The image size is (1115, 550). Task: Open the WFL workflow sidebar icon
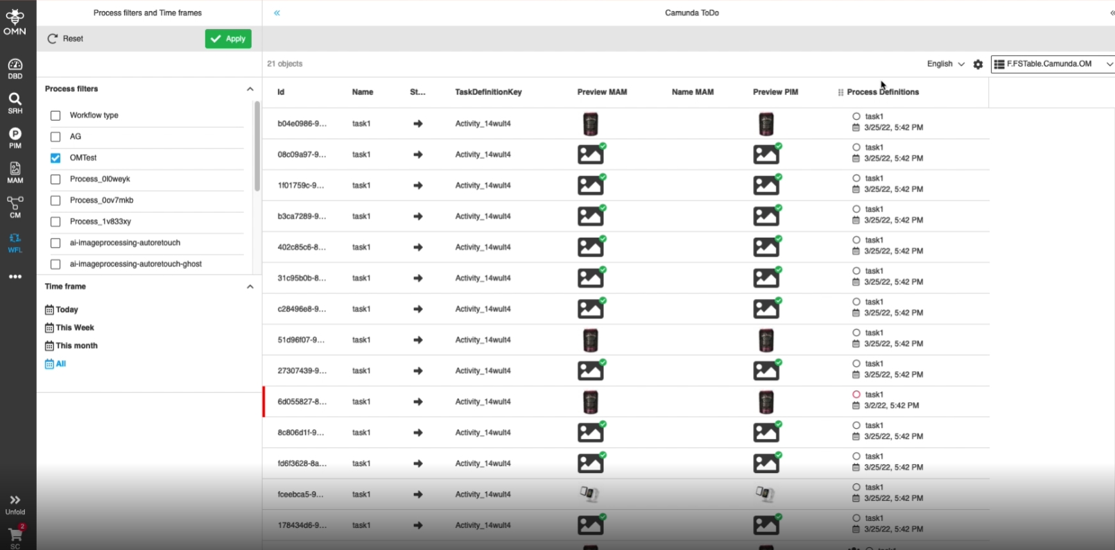click(x=15, y=242)
